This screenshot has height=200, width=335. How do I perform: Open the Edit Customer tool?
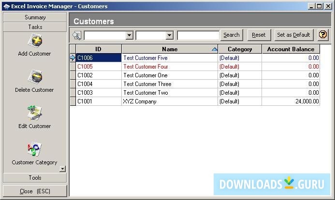coord(34,113)
